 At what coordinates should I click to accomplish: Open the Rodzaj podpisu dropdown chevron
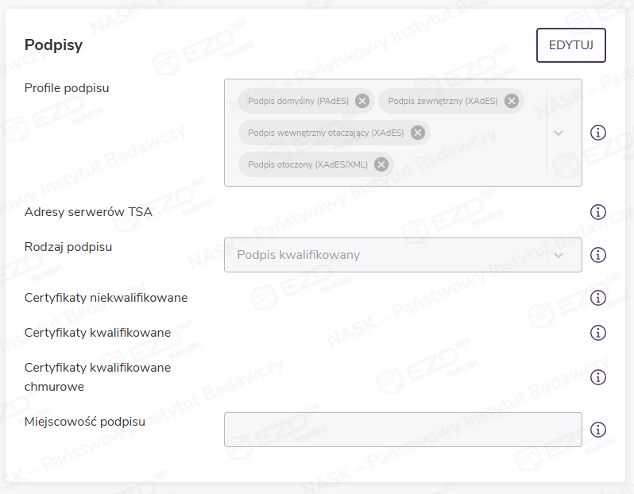point(559,255)
